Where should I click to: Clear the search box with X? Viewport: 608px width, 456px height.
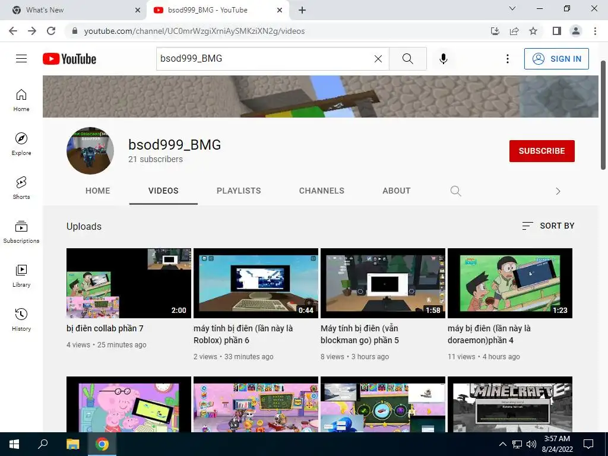378,59
